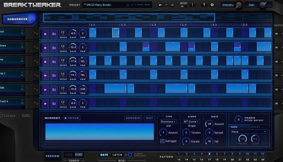The image size is (283, 162).
Task: Click the redo arrow button
Action: [172, 5]
